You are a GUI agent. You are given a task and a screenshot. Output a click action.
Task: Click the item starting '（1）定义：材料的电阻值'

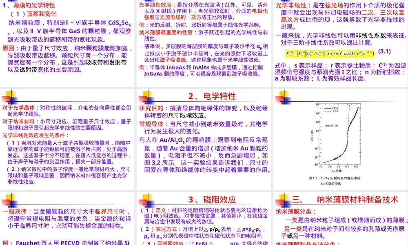point(204,216)
